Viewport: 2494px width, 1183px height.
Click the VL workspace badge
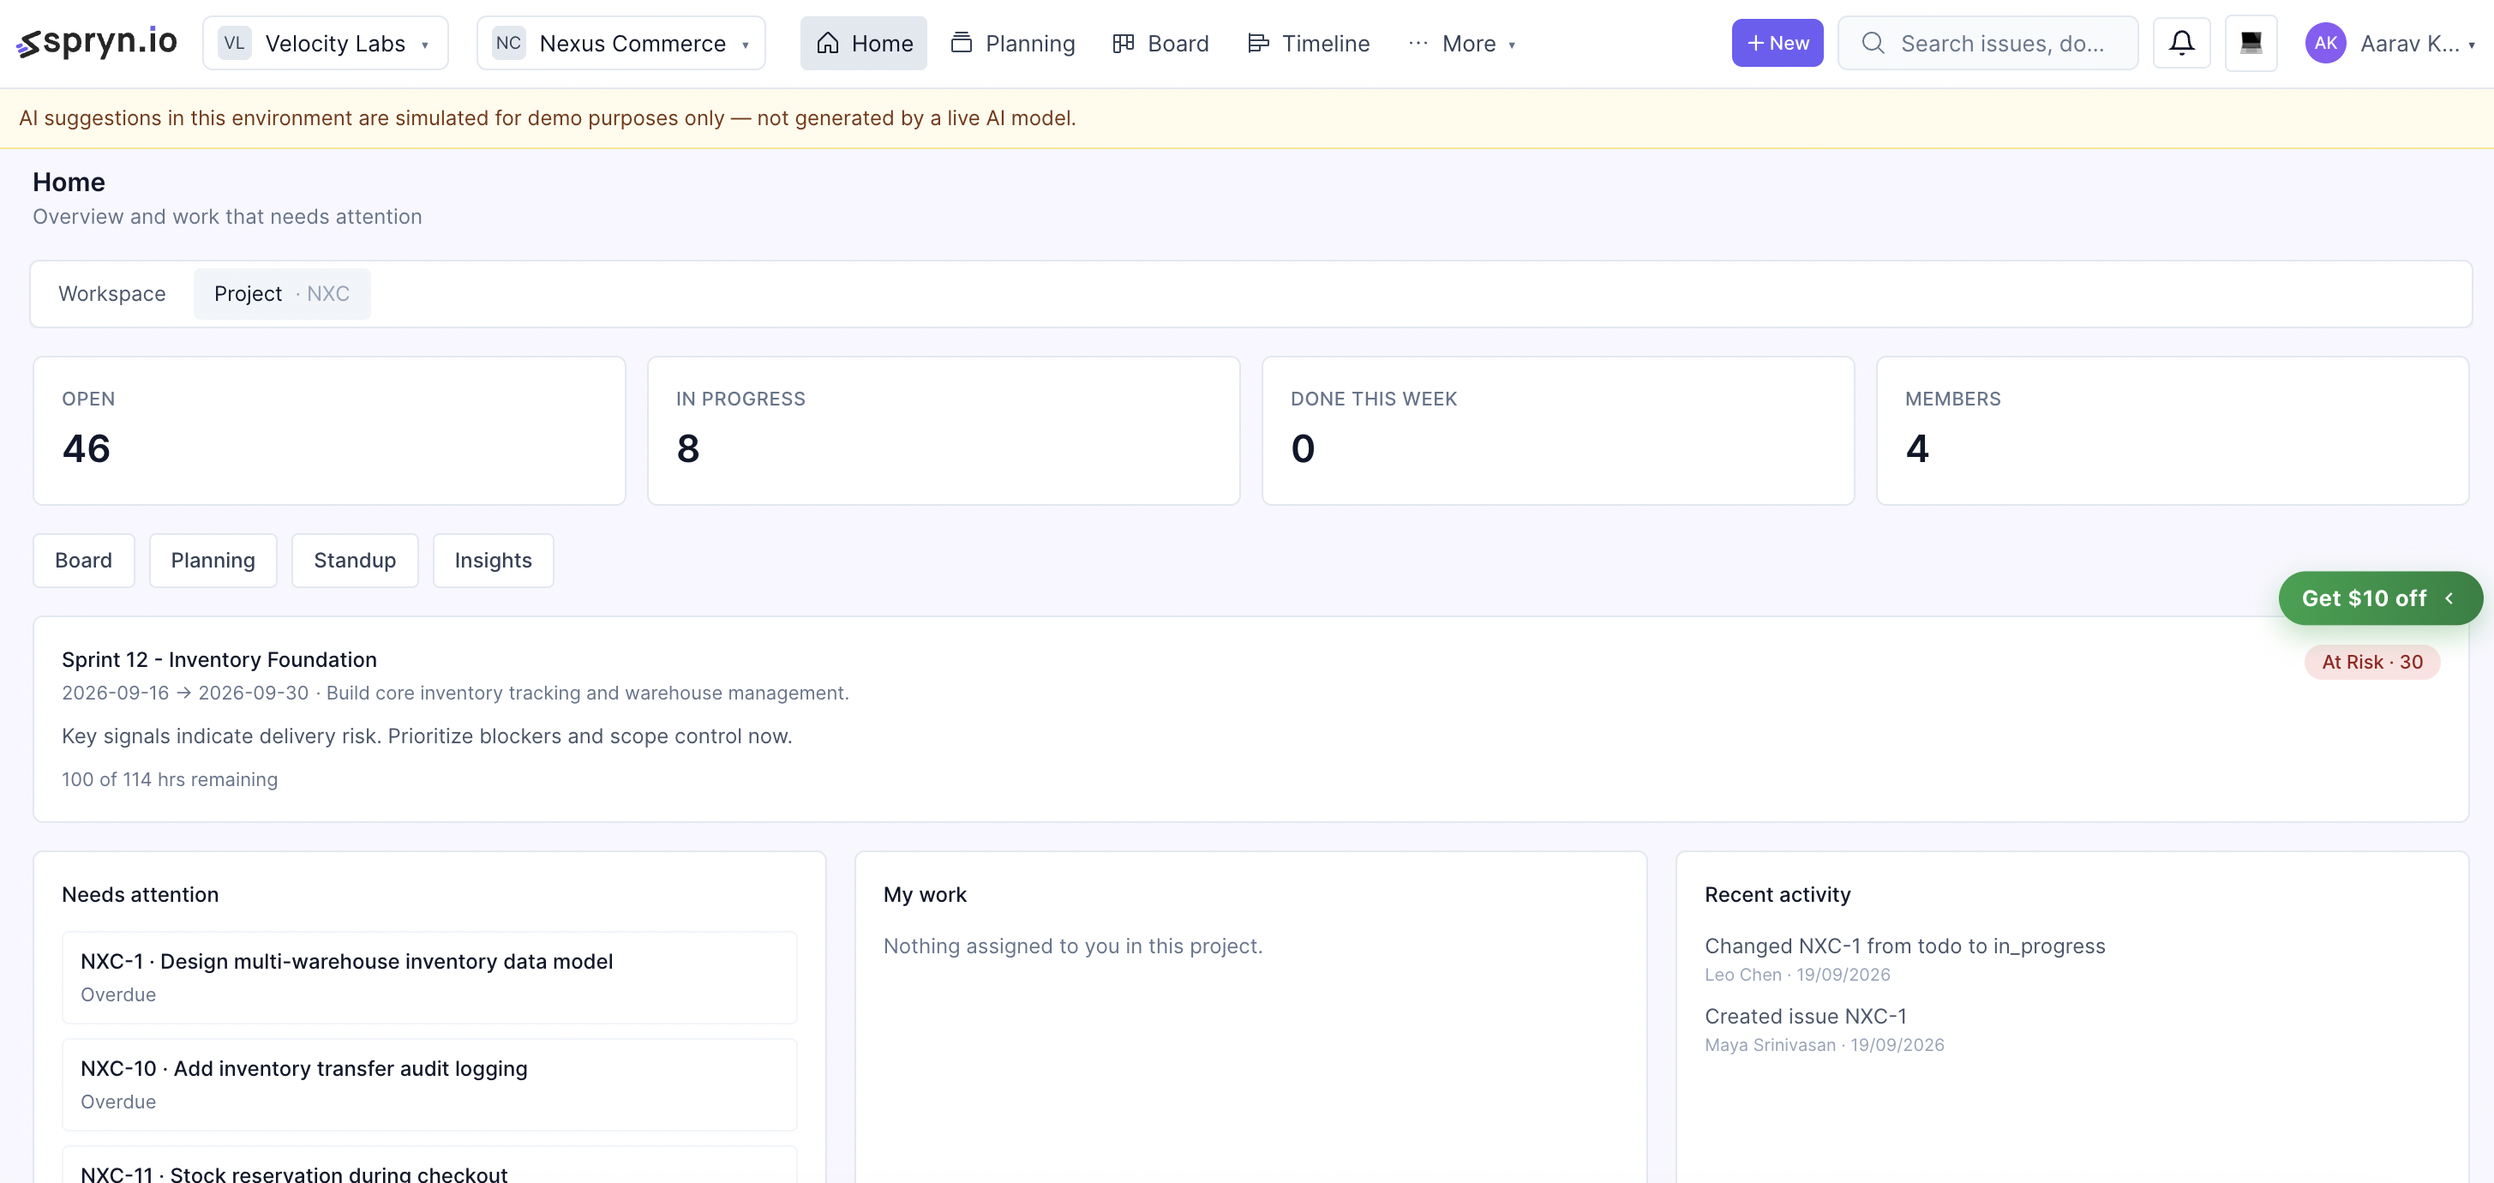coord(234,44)
